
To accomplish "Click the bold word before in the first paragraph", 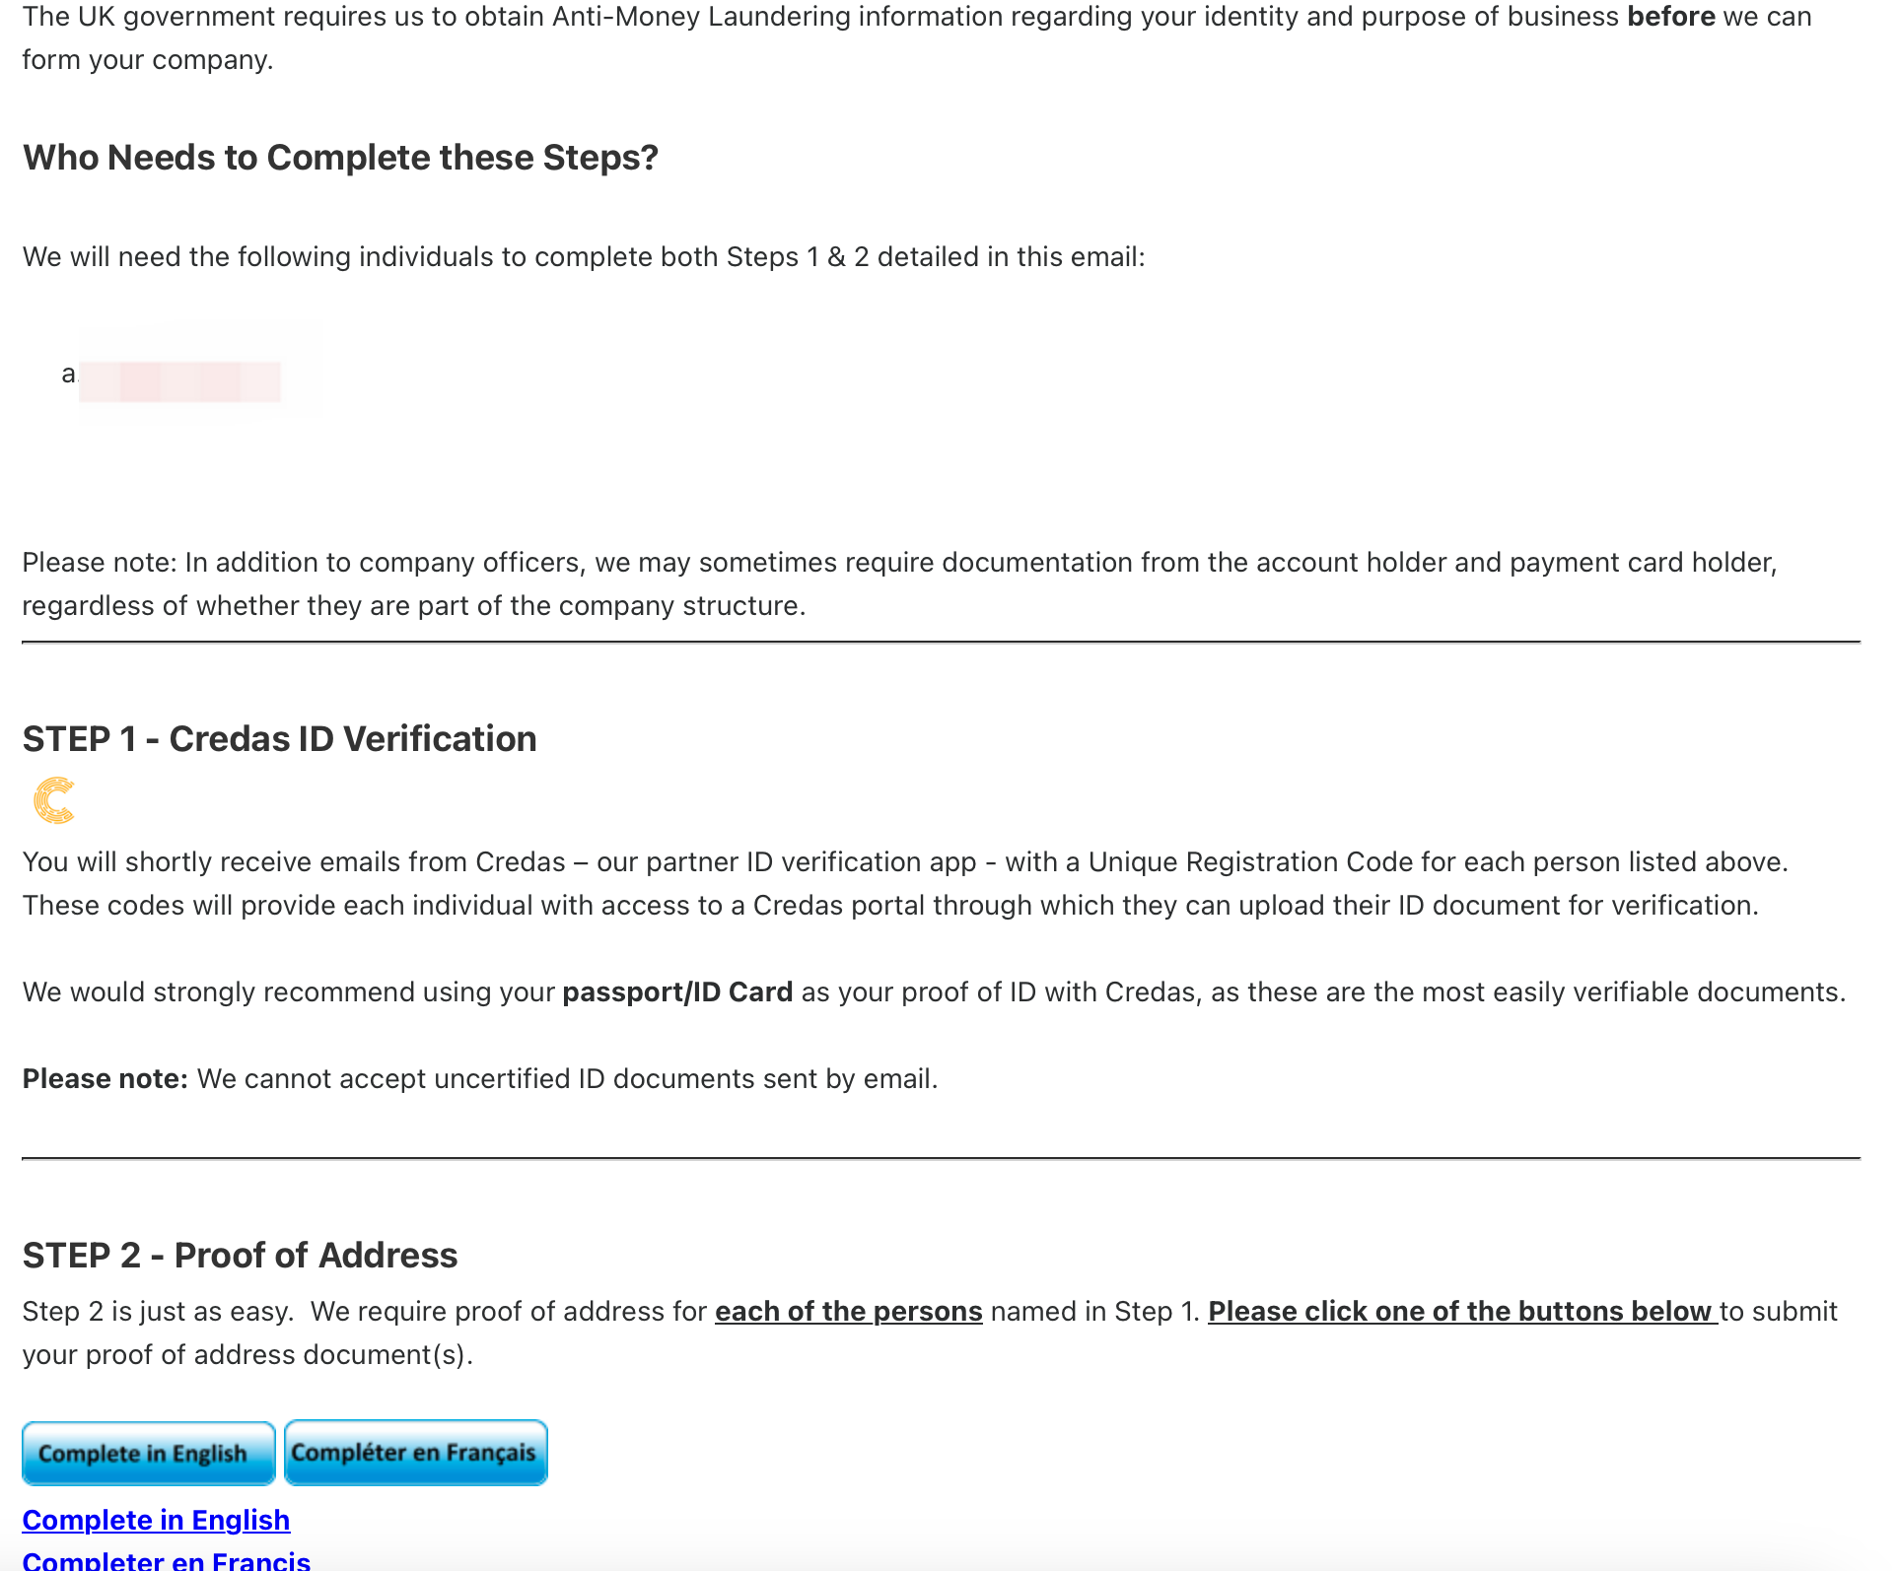I will pyautogui.click(x=1670, y=17).
